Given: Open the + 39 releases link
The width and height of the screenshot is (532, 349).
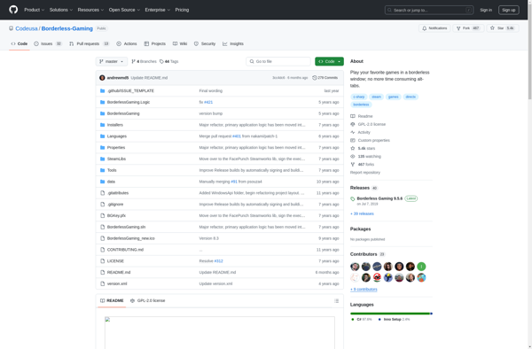Looking at the screenshot, I should pos(362,213).
